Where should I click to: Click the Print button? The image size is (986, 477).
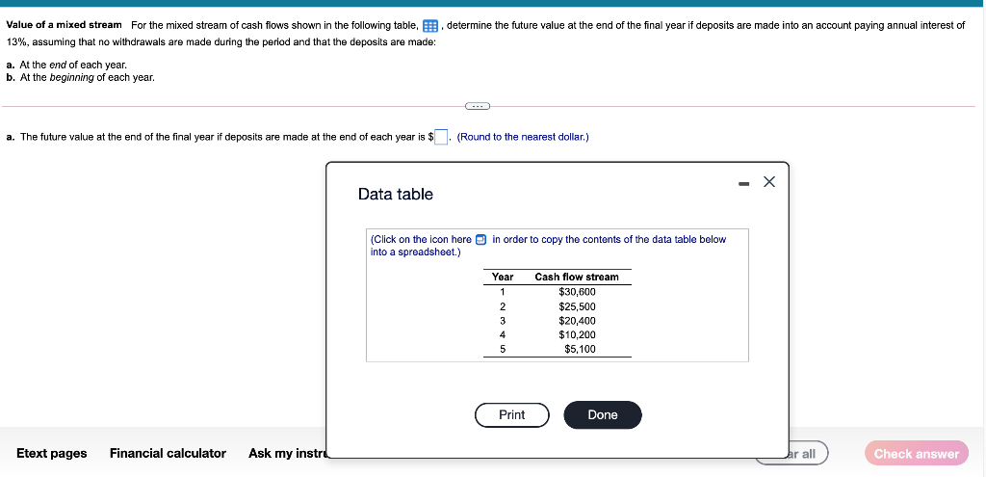(512, 414)
